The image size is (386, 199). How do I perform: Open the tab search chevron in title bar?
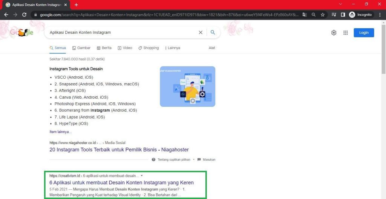point(341,4)
